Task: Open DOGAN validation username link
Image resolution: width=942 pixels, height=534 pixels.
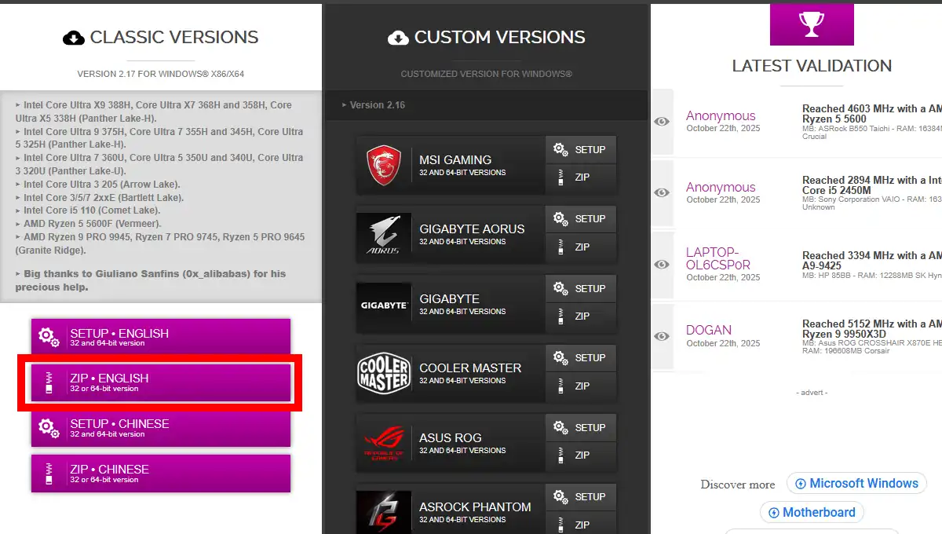Action: pos(709,330)
